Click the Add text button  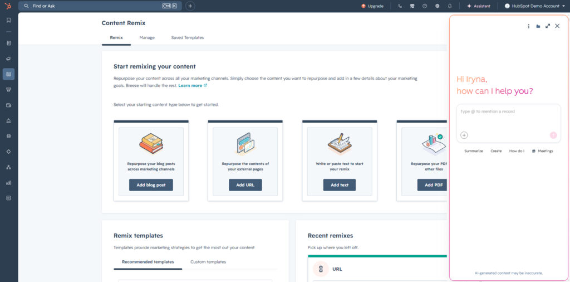point(340,185)
